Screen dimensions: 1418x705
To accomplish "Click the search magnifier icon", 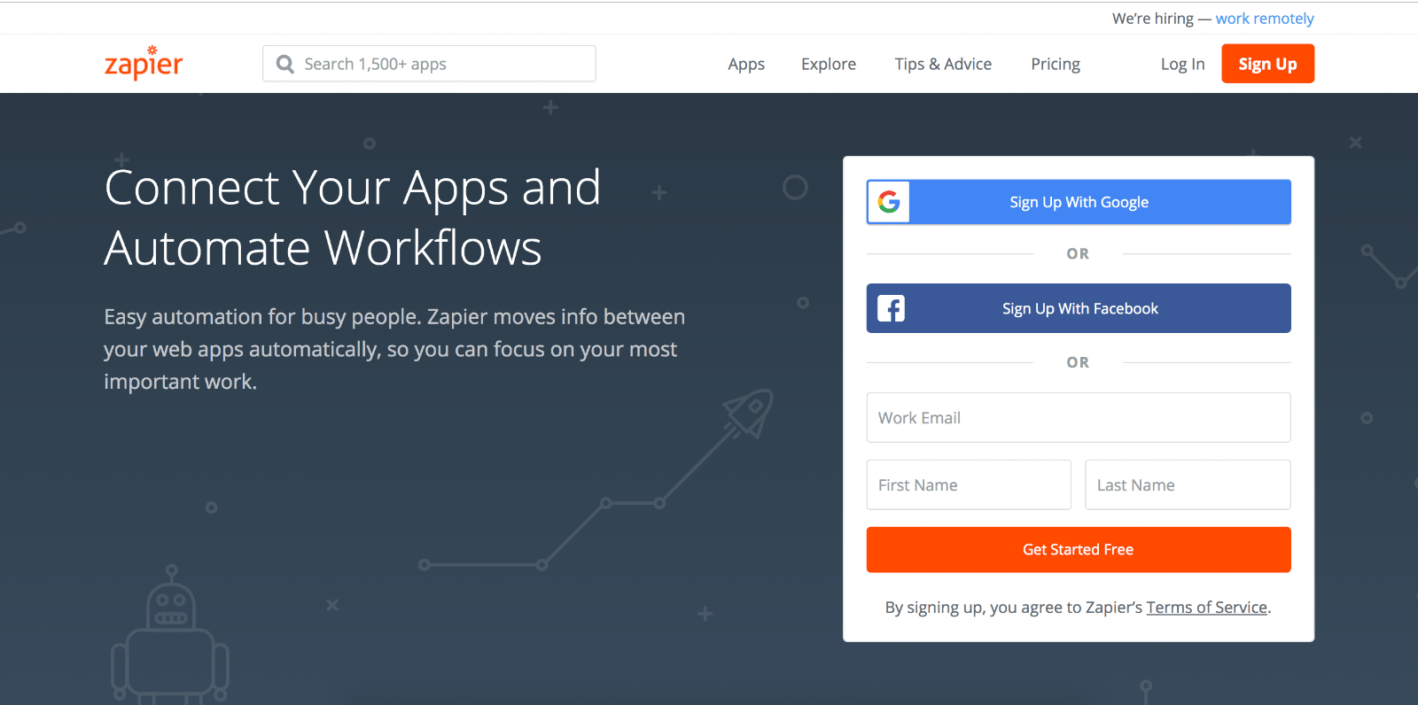I will point(284,64).
